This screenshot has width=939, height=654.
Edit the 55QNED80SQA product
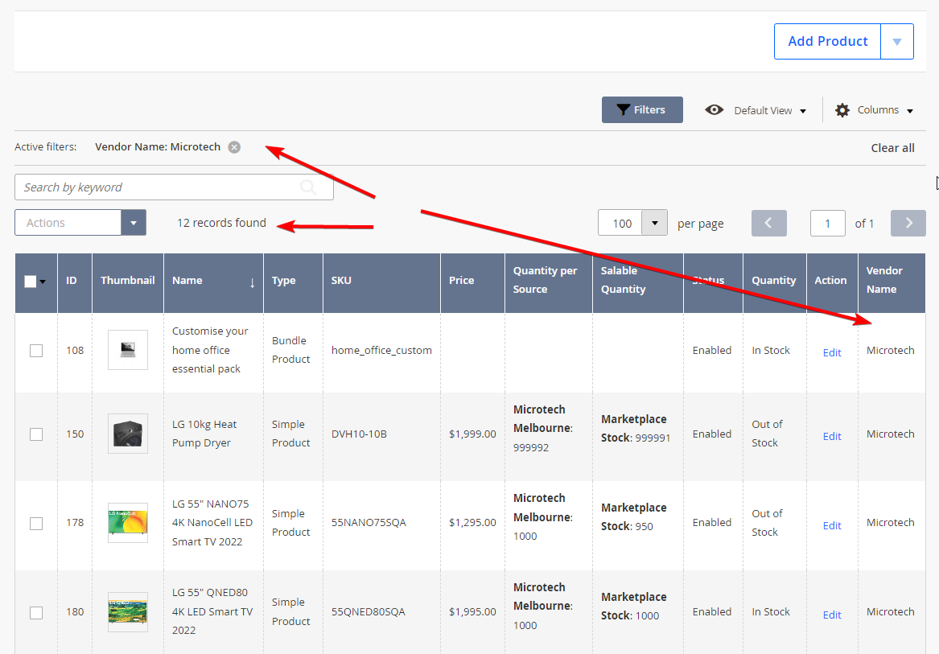832,615
